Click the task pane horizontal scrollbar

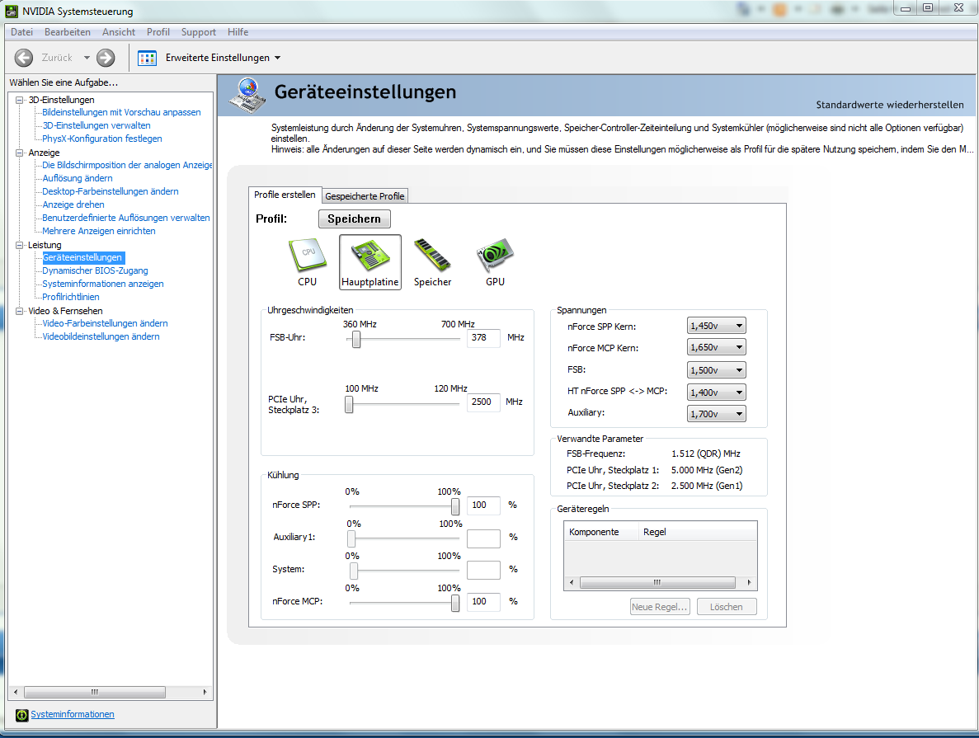(x=110, y=693)
